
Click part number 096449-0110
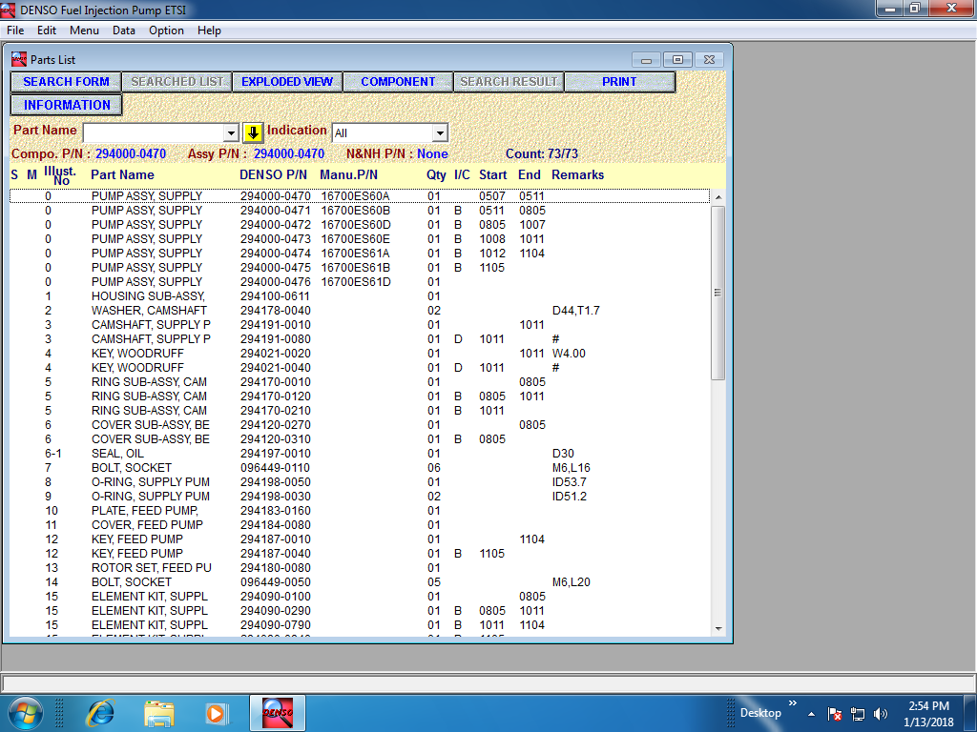click(276, 468)
